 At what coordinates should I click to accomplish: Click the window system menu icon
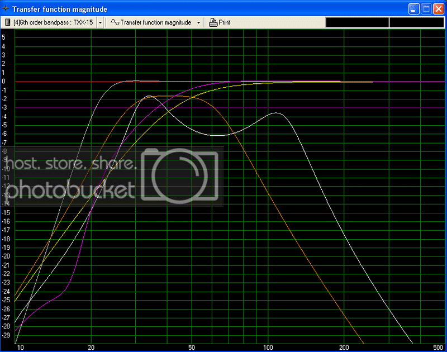[x=6, y=9]
